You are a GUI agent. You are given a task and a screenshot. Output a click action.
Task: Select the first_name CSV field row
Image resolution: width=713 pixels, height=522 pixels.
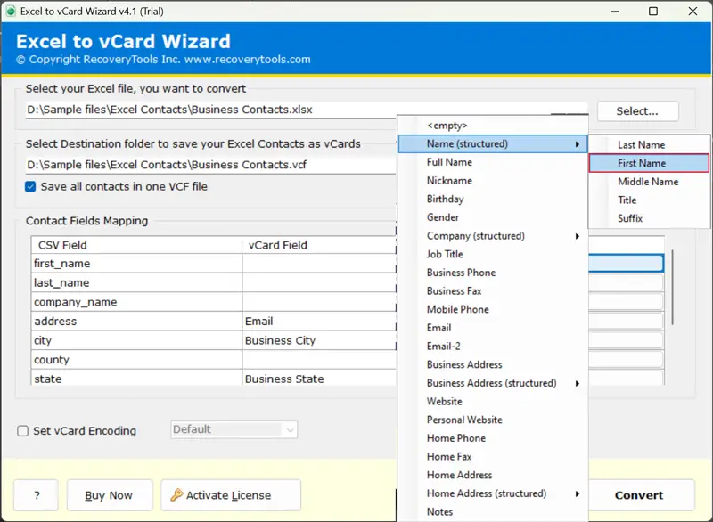(x=135, y=264)
